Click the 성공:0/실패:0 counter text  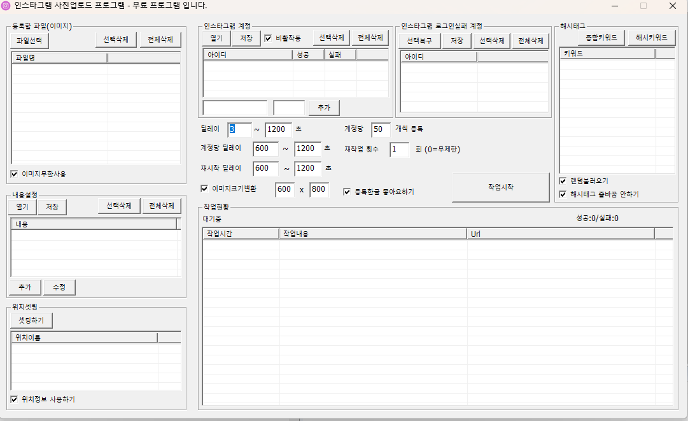pyautogui.click(x=597, y=218)
